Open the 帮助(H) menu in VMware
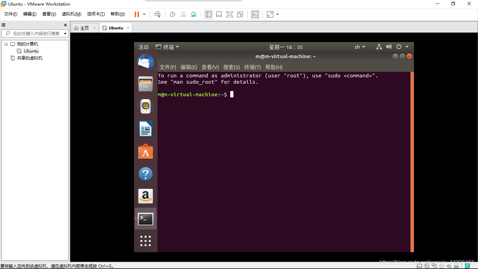 pos(118,14)
